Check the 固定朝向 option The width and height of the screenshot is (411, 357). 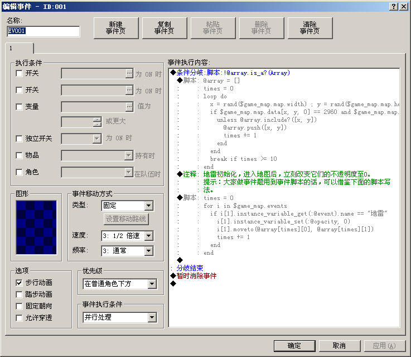coord(19,306)
